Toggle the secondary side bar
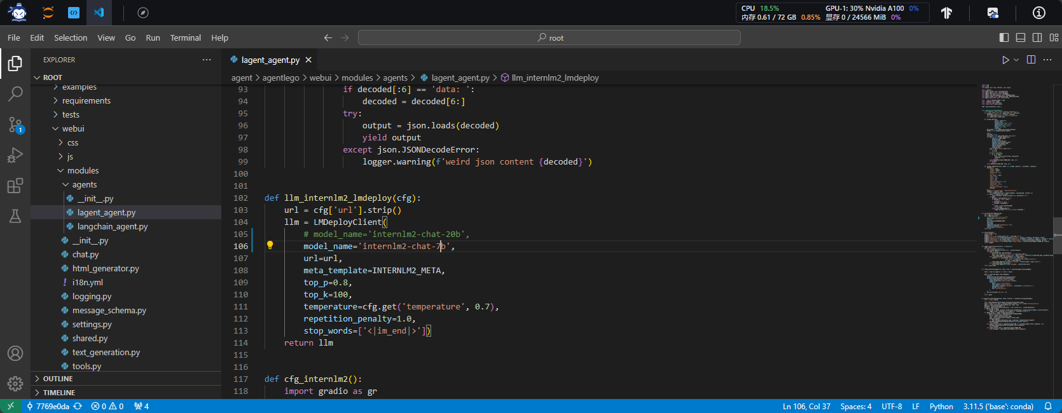Screen dimensions: 1062x413 [1037, 38]
